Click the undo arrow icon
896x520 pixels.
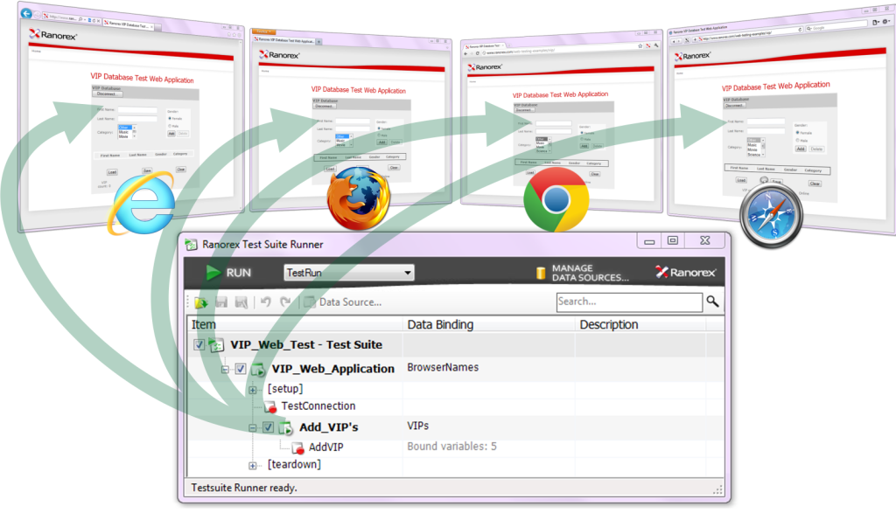pos(266,302)
